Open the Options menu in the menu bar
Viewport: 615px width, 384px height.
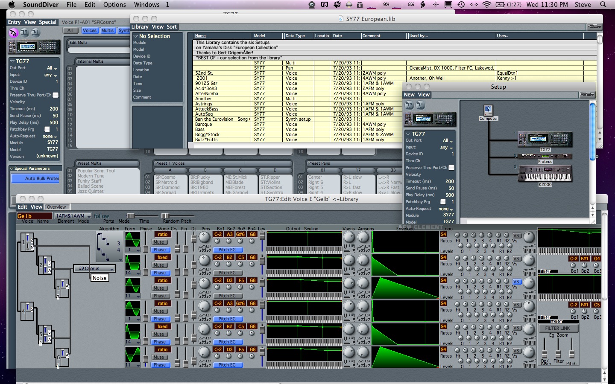pyautogui.click(x=114, y=5)
